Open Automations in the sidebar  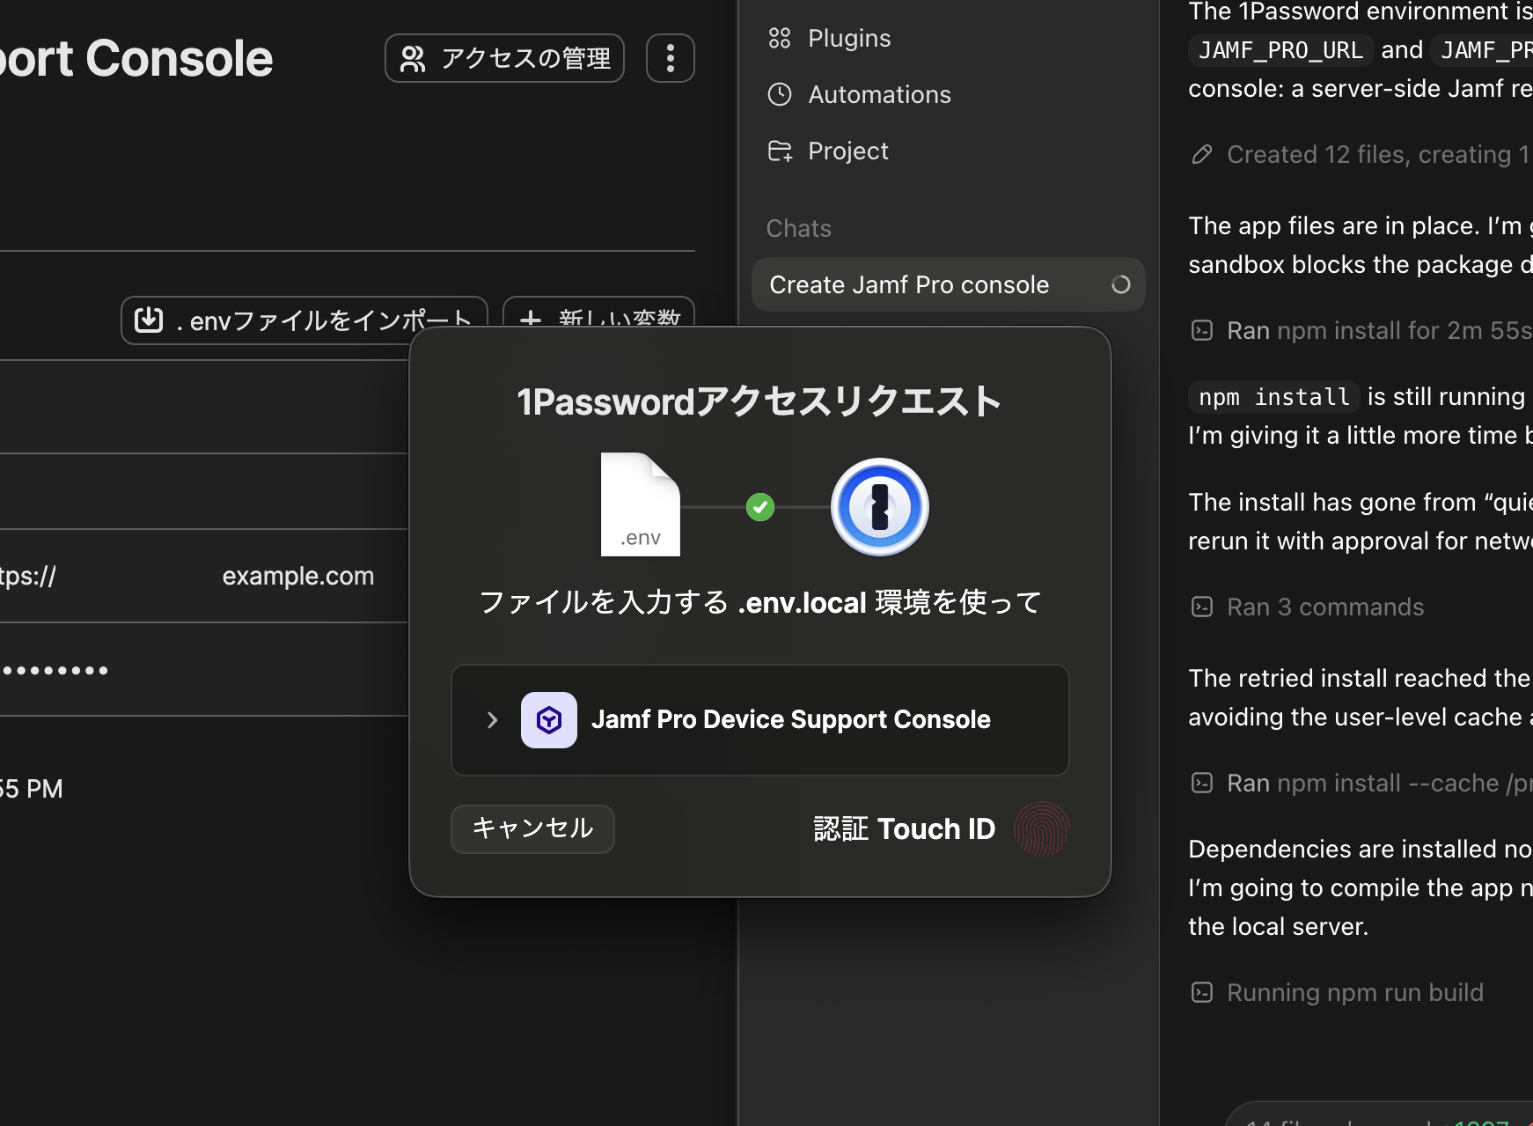point(879,94)
